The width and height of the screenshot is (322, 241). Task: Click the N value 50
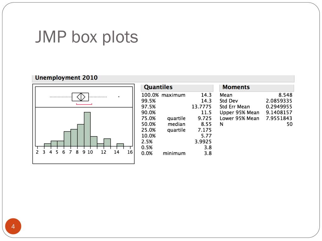click(x=290, y=124)
